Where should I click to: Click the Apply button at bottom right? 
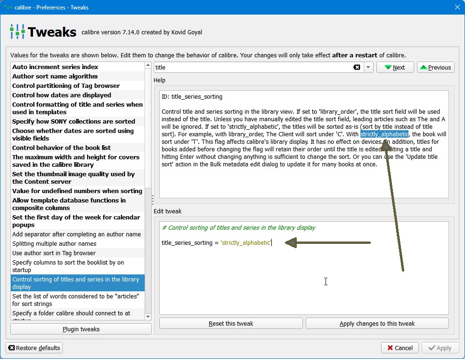(440, 348)
